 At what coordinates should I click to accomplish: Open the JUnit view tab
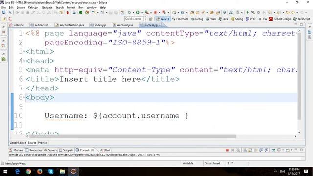105,150
